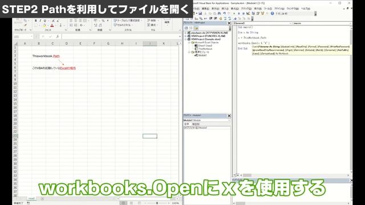Image resolution: width=365 pixels, height=205 pixels.
Task: Switch to Alphabetic (全体) properties tab
Action: point(186,124)
